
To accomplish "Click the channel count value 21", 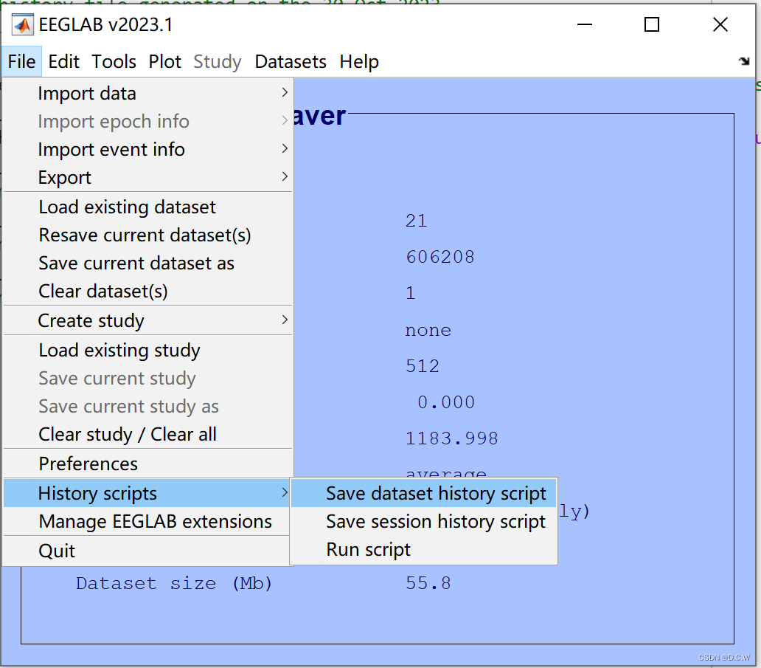I will (x=417, y=221).
